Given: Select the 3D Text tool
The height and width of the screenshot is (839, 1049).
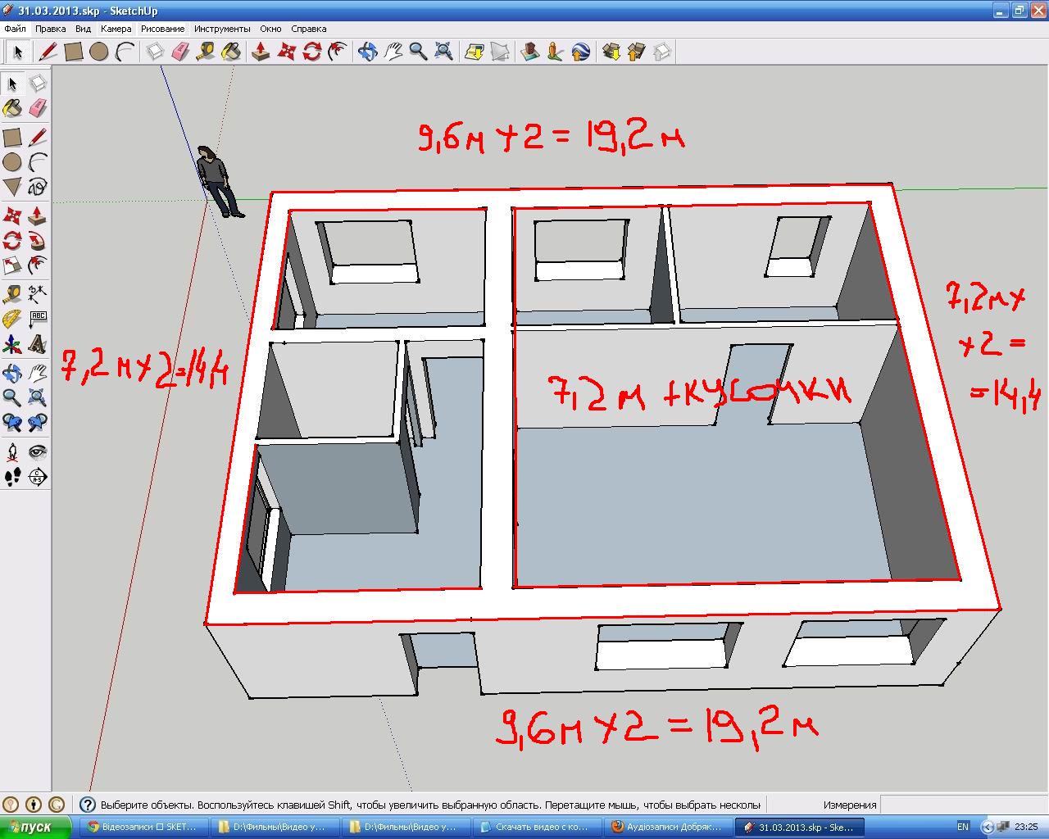Looking at the screenshot, I should tap(38, 344).
